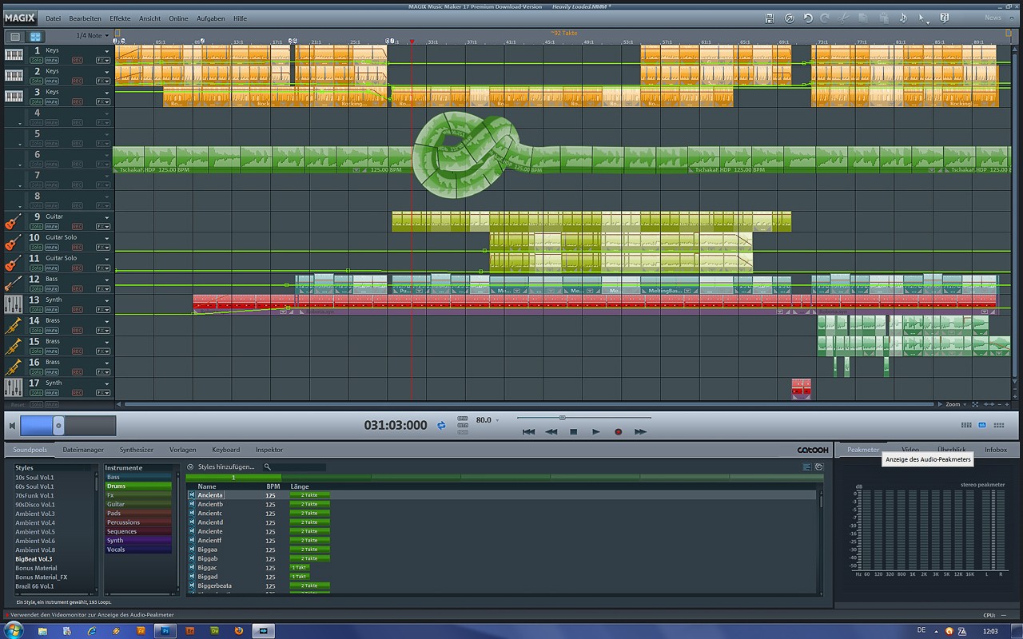
Task: Click the synth icon of track 13
Action: 14,304
